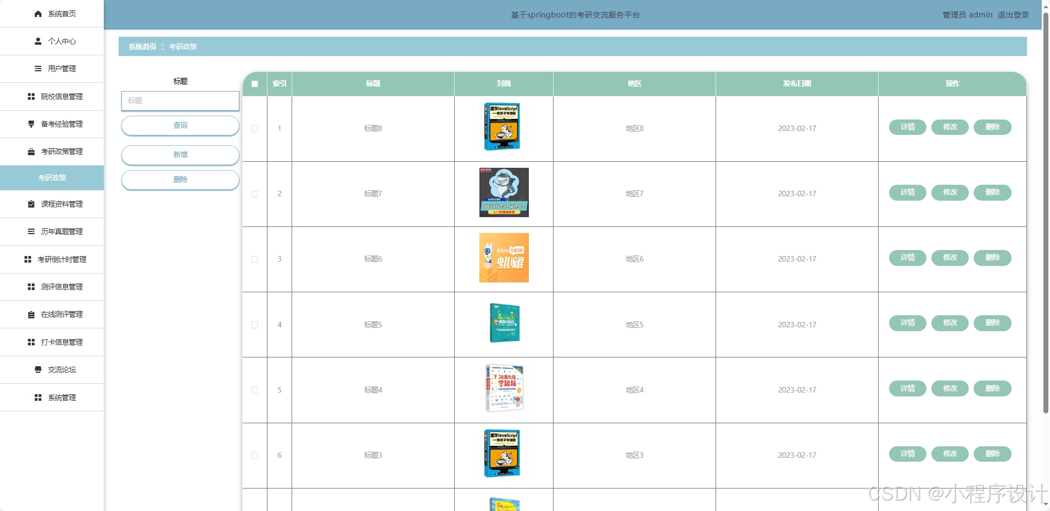Click the orange cover thumbnail of row 标题6
The width and height of the screenshot is (1050, 511).
click(x=504, y=258)
